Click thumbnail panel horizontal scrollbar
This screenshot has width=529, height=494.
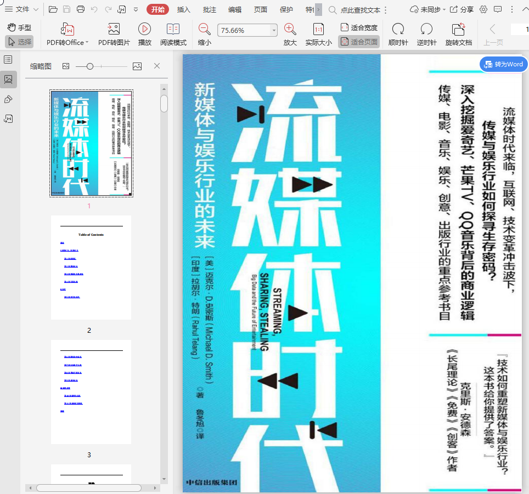point(89,487)
